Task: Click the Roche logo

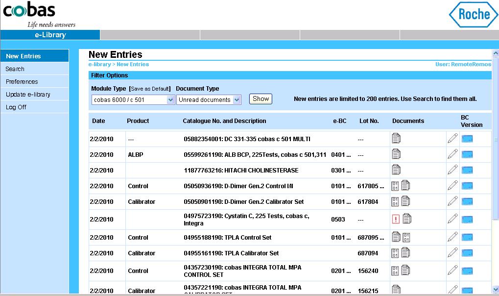Action: click(473, 15)
